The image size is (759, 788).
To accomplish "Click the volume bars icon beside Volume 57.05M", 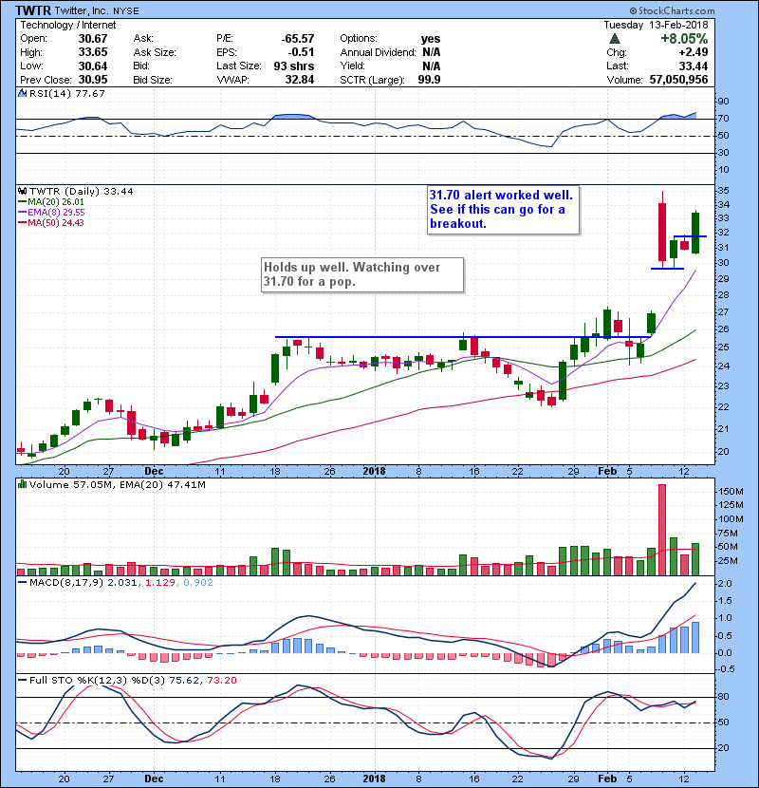I will click(x=22, y=485).
